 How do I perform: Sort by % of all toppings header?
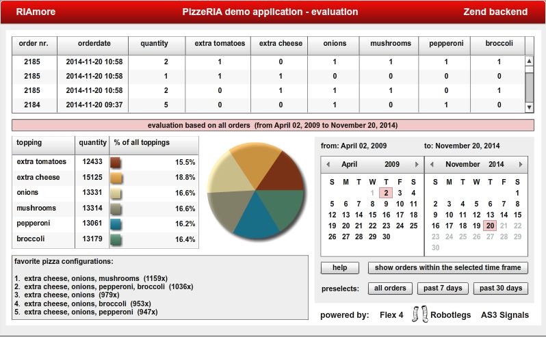[154, 145]
